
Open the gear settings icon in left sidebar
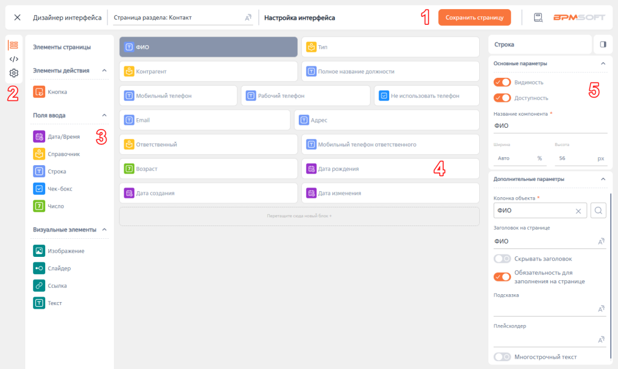[x=13, y=74]
